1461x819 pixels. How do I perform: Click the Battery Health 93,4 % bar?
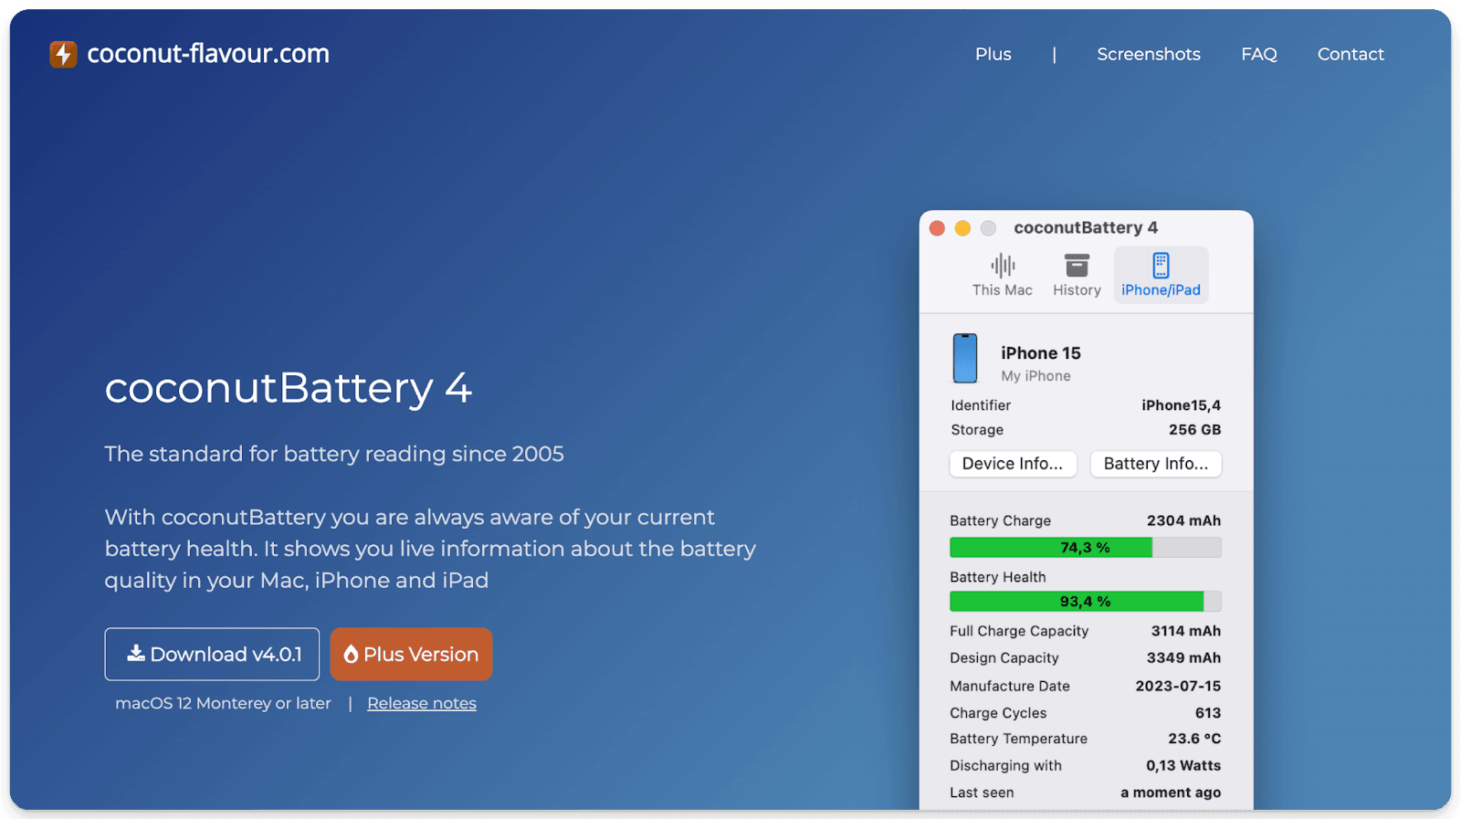[1086, 602]
